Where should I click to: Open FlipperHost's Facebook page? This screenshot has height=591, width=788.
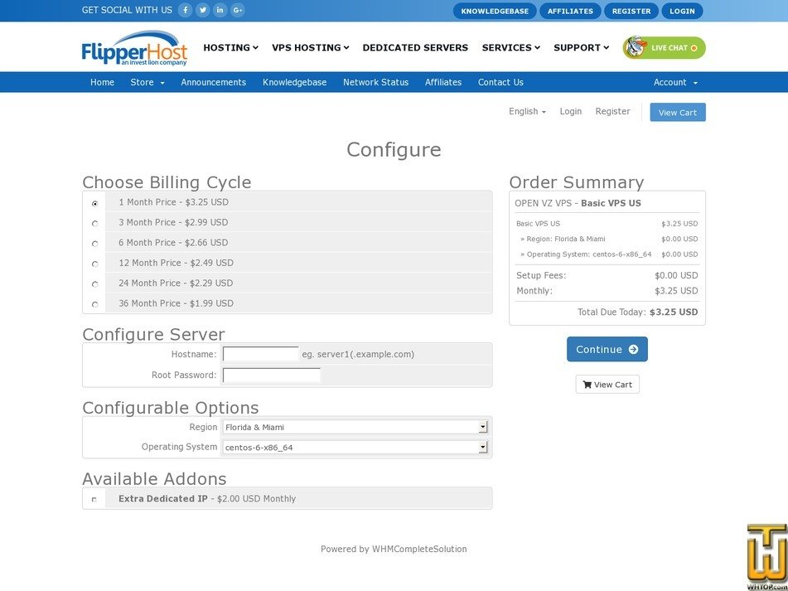(x=185, y=10)
